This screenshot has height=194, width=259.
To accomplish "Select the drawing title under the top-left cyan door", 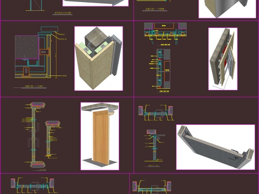I will click(63, 13).
